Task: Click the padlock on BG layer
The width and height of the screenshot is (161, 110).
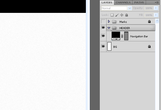Action: (x=149, y=46)
